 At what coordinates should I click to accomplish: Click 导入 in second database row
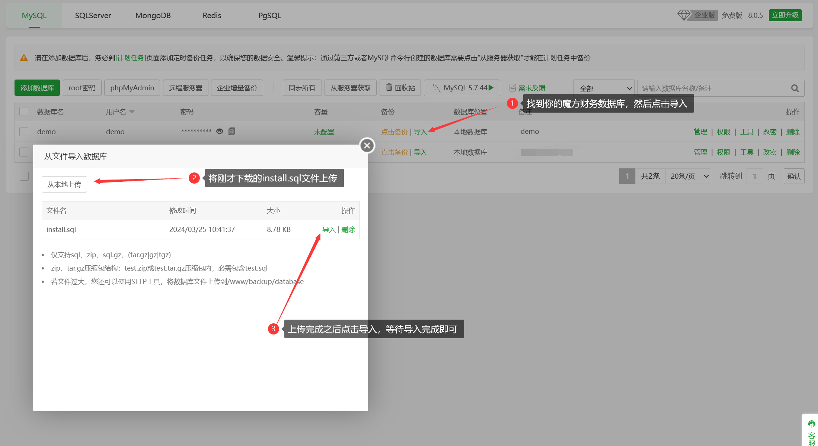tap(420, 152)
